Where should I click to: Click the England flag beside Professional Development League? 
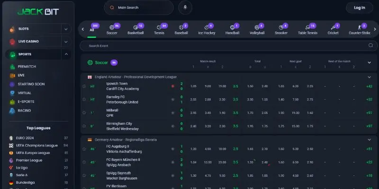click(90, 77)
